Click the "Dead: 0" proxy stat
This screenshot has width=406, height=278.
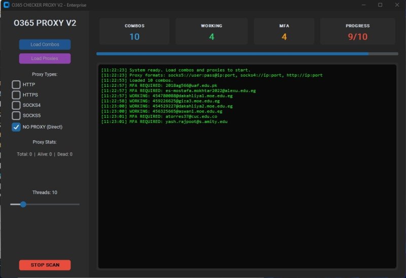click(x=65, y=155)
